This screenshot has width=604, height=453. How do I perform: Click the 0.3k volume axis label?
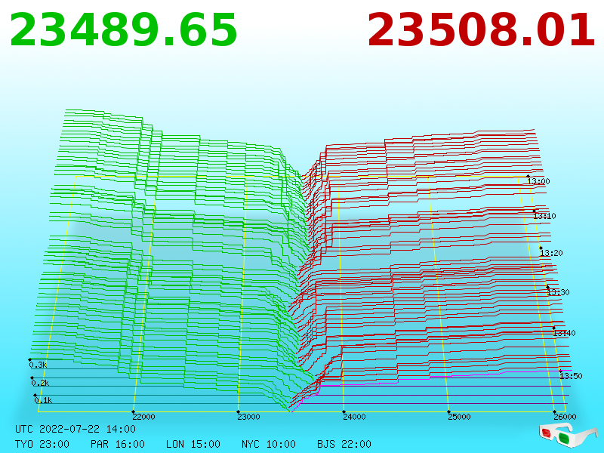(38, 365)
